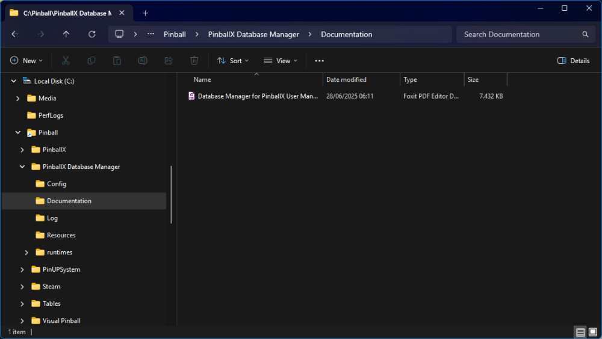Select the Steam folder label
Image resolution: width=602 pixels, height=339 pixels.
[51, 287]
